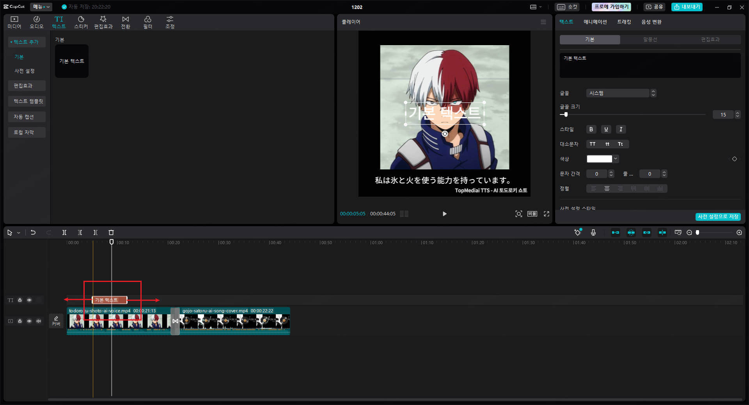Viewport: 749px width, 405px height.
Task: Toggle lock on the video track
Action: pos(20,321)
